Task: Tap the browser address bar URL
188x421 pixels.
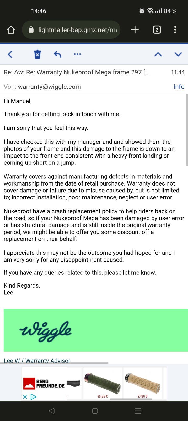Action: (x=77, y=30)
